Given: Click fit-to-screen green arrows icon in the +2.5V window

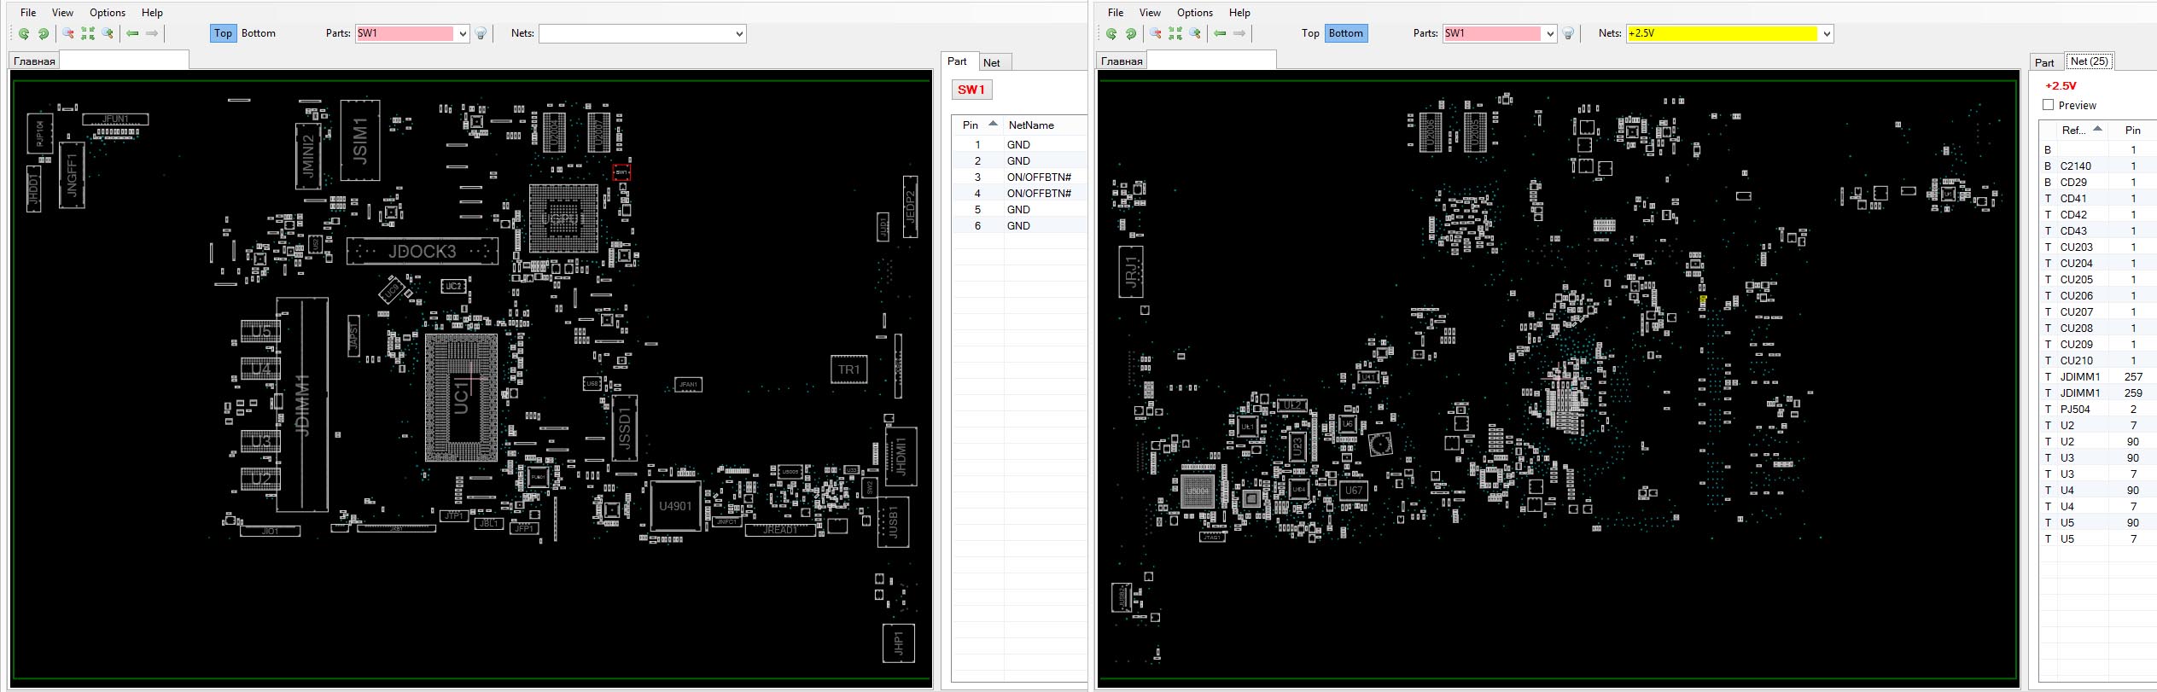Looking at the screenshot, I should 1175,33.
